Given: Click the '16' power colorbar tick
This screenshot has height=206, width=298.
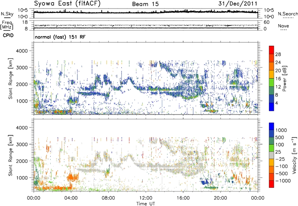Looking at the screenshot, I should [278, 79].
